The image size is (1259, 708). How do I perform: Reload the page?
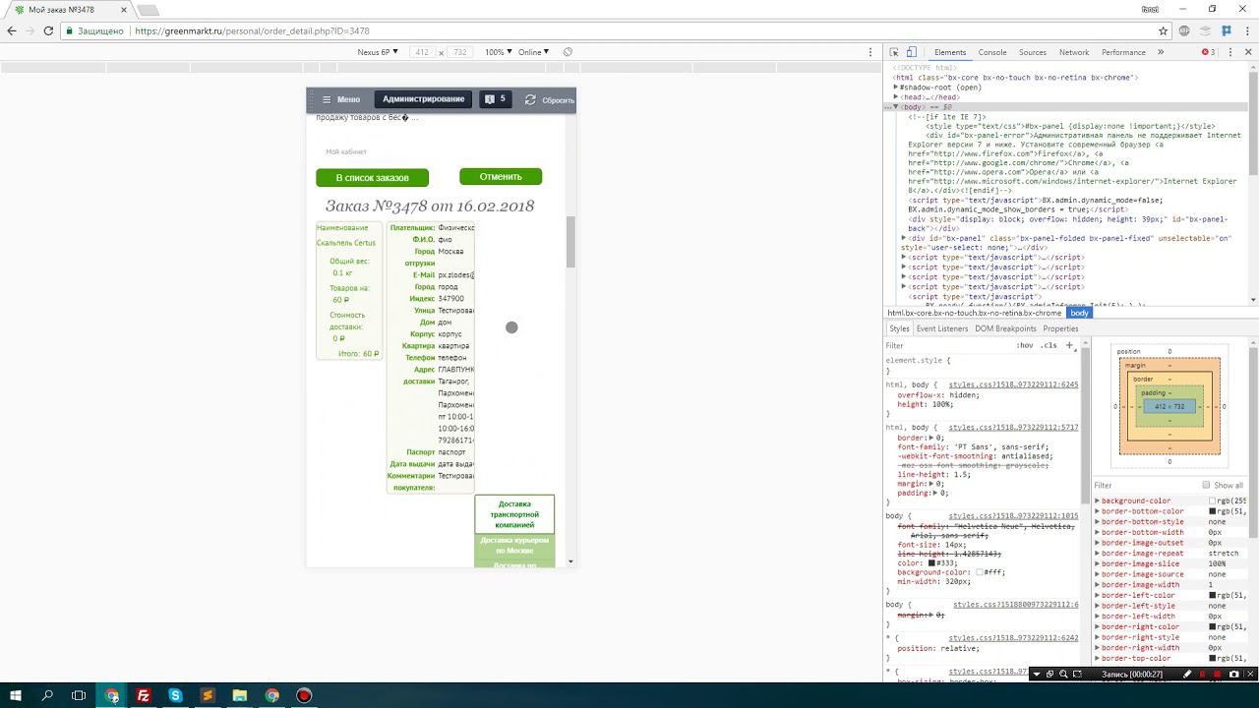47,30
